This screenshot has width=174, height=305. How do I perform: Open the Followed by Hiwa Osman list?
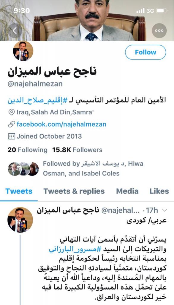pyautogui.click(x=93, y=169)
